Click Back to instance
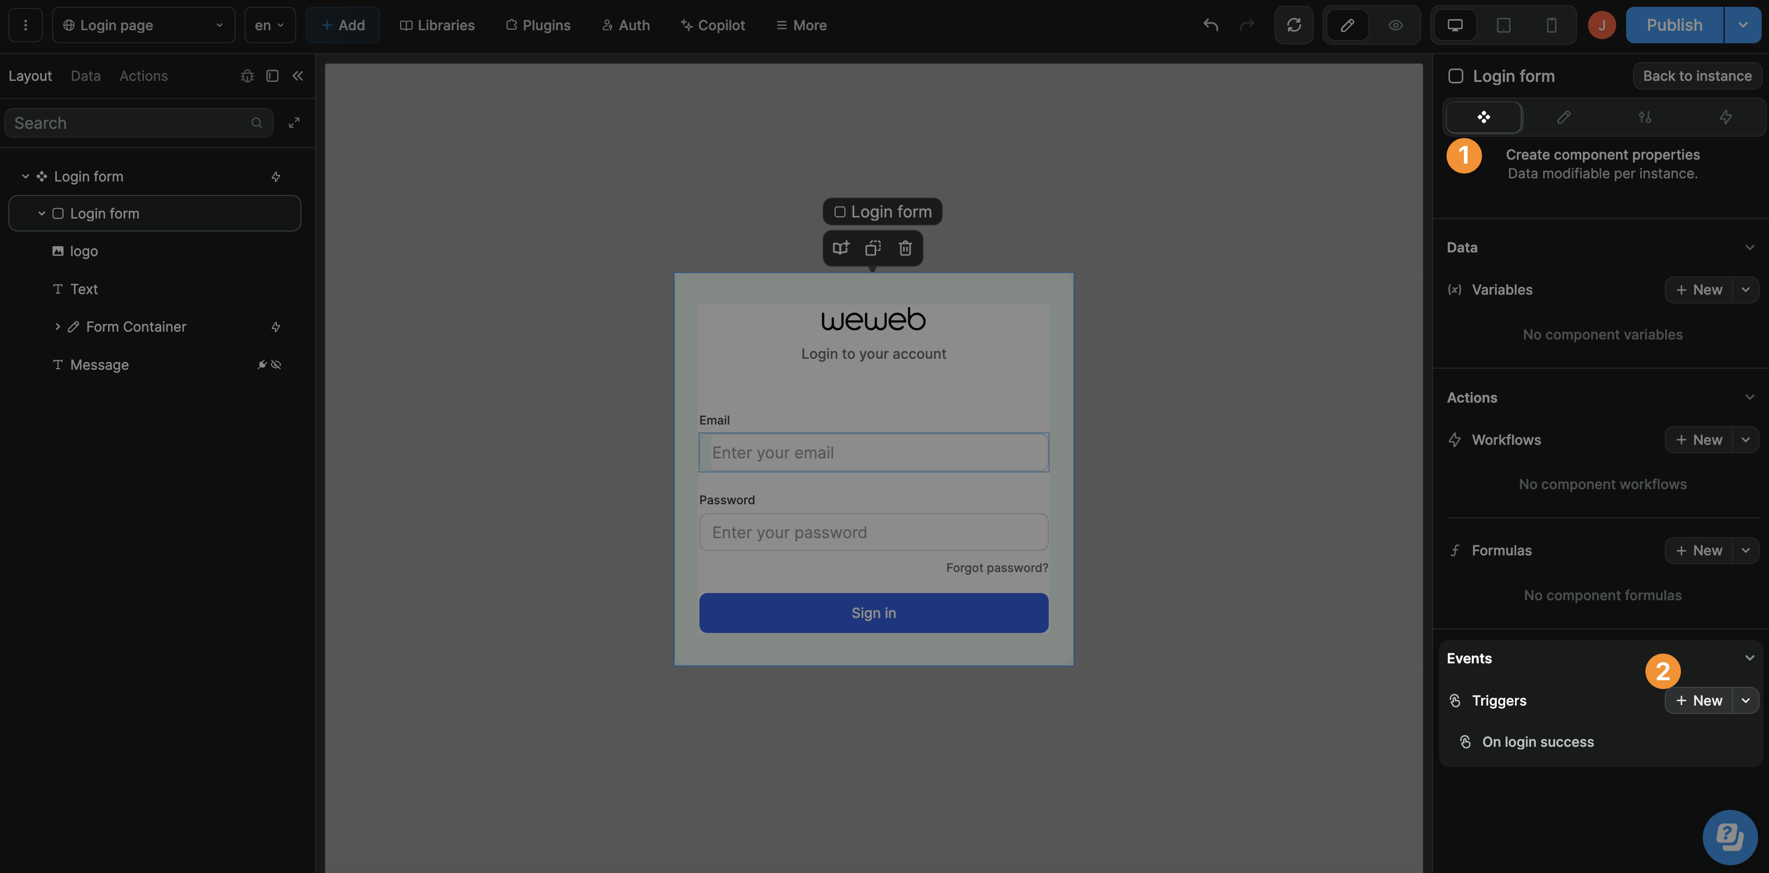Screen dimensions: 1769x873 coord(1696,76)
